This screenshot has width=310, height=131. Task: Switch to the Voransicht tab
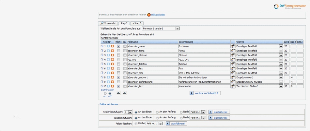point(108,23)
